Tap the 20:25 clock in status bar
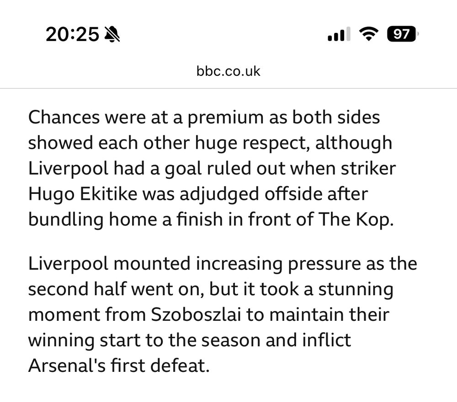 pyautogui.click(x=72, y=34)
